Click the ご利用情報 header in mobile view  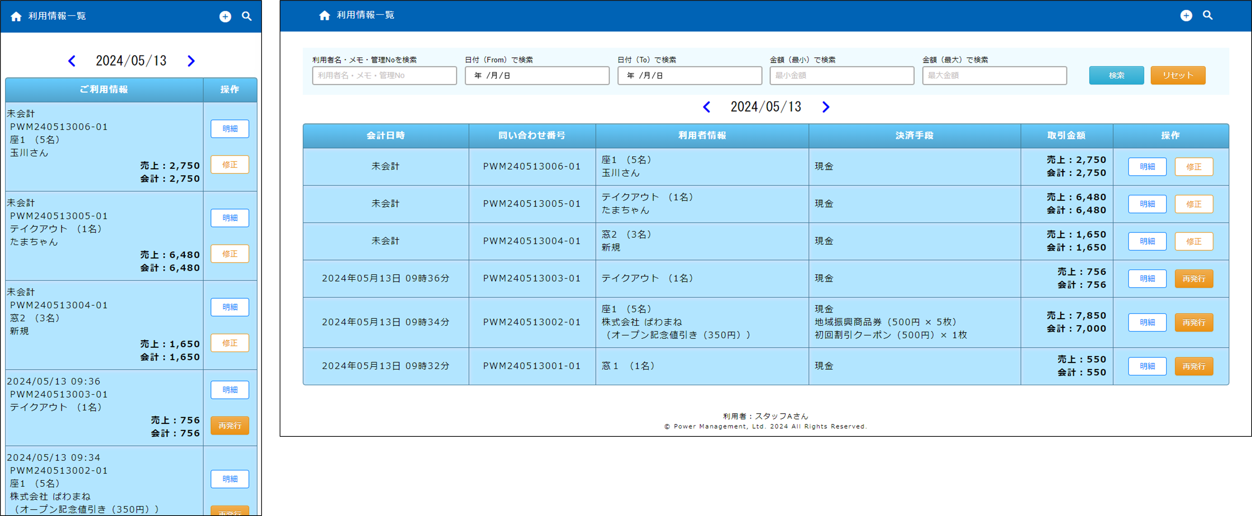tap(104, 90)
